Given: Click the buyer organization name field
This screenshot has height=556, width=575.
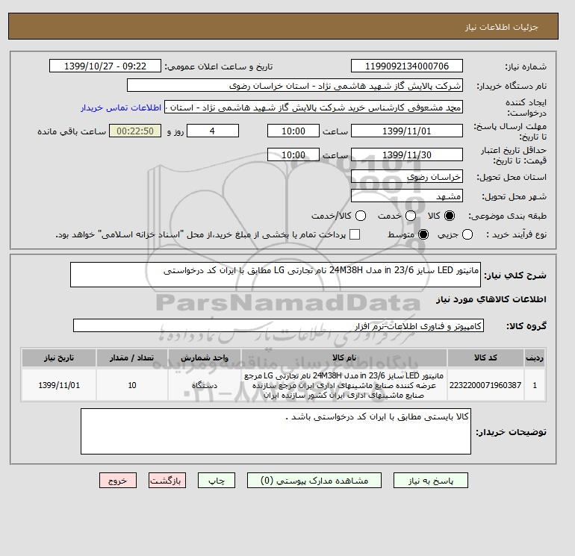Looking at the screenshot, I should (x=295, y=85).
